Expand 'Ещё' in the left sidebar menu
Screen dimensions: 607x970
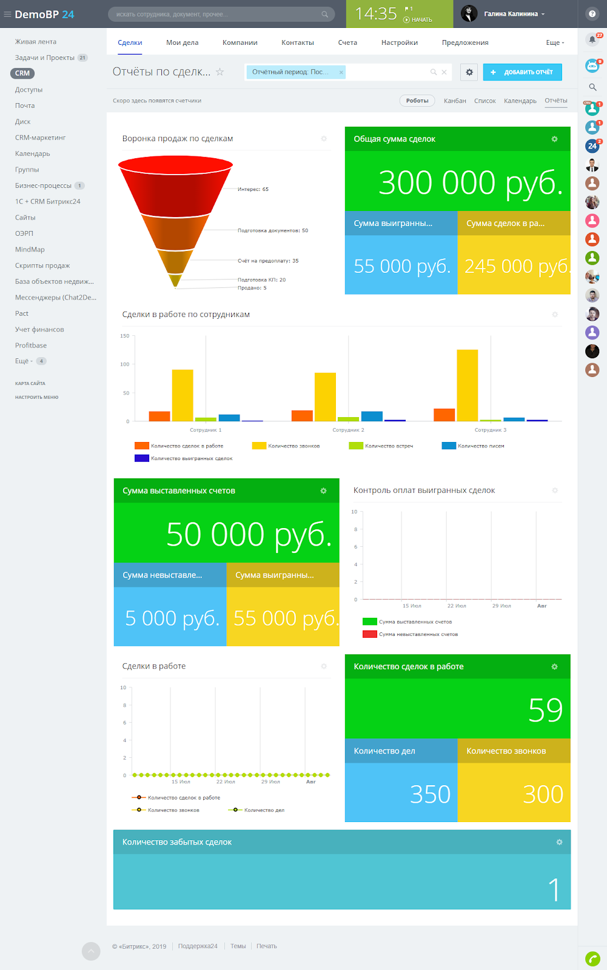coord(24,361)
